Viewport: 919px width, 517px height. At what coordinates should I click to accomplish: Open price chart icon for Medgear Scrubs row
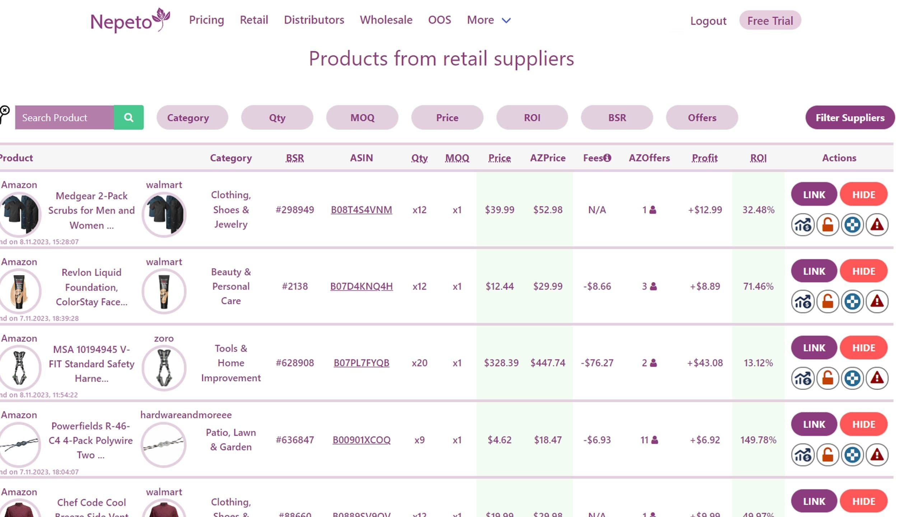(x=803, y=225)
